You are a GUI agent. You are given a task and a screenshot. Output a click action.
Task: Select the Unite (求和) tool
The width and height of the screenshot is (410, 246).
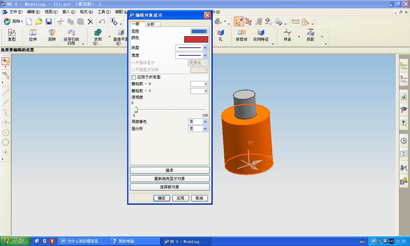coord(98,37)
